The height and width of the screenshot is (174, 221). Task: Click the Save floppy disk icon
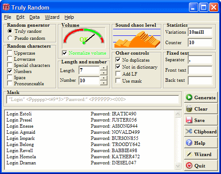pos(189,120)
